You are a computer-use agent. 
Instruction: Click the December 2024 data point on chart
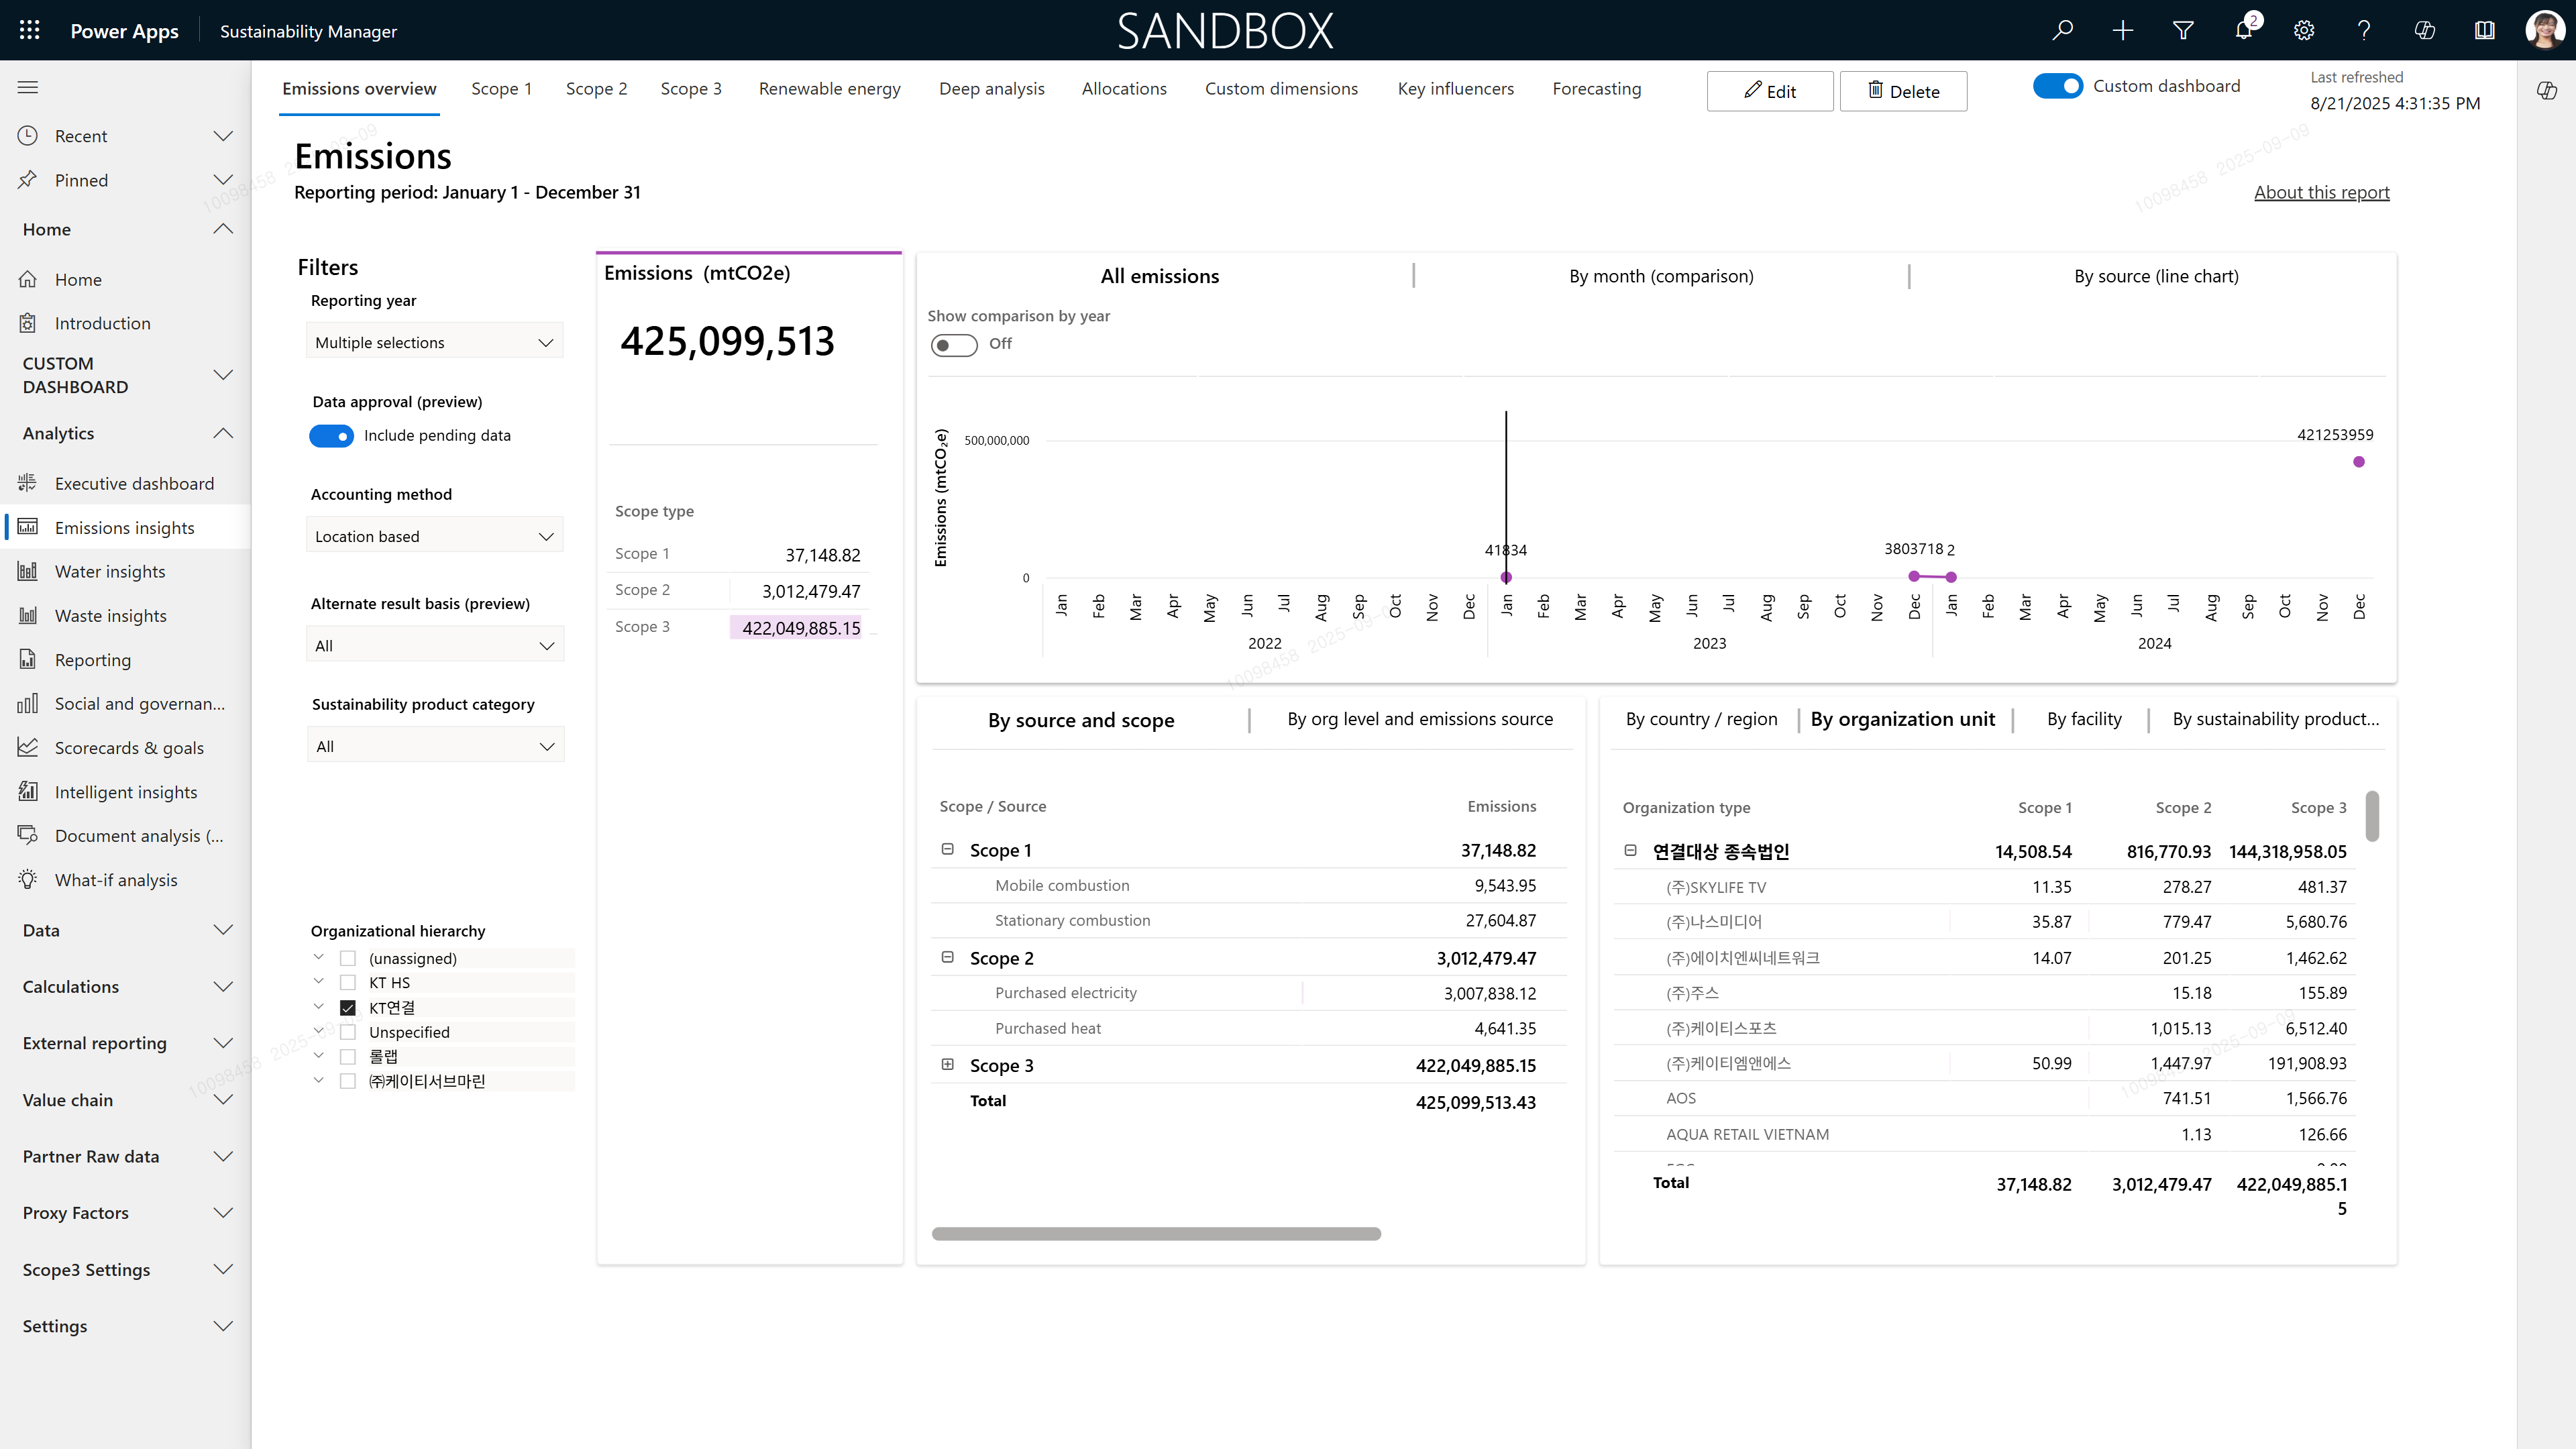click(x=2359, y=462)
